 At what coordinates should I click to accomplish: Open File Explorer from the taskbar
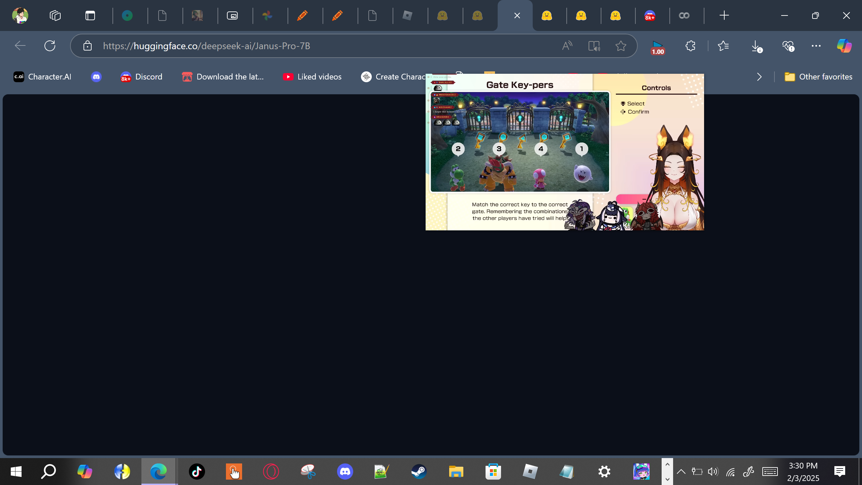pos(456,472)
